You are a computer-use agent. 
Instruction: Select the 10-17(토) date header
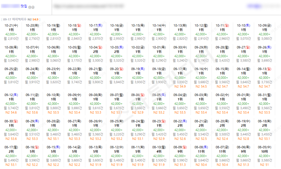[95, 26]
